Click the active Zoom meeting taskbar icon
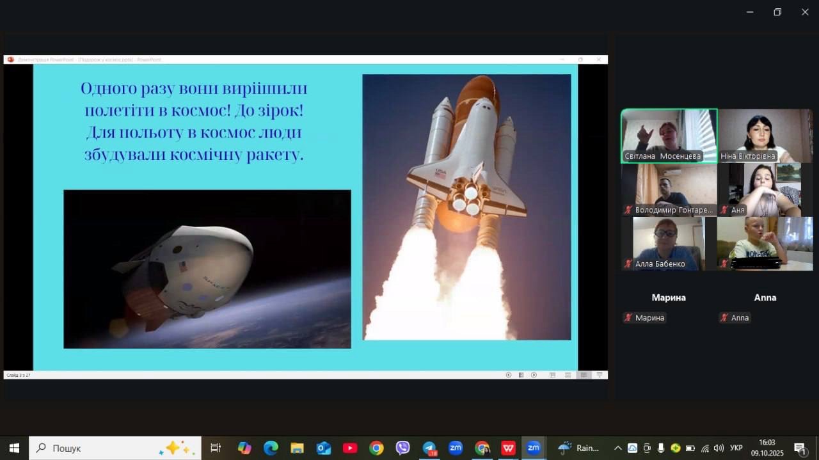The image size is (819, 460). point(534,448)
